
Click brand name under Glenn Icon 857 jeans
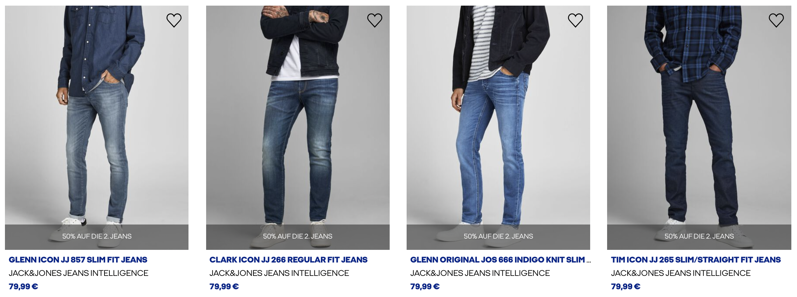(x=78, y=273)
